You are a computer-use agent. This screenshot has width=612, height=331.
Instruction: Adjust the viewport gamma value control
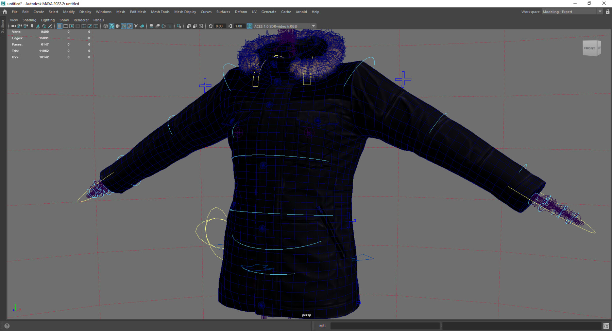[239, 26]
